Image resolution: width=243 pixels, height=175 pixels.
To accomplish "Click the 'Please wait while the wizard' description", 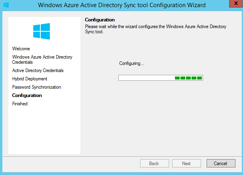I will (156, 29).
